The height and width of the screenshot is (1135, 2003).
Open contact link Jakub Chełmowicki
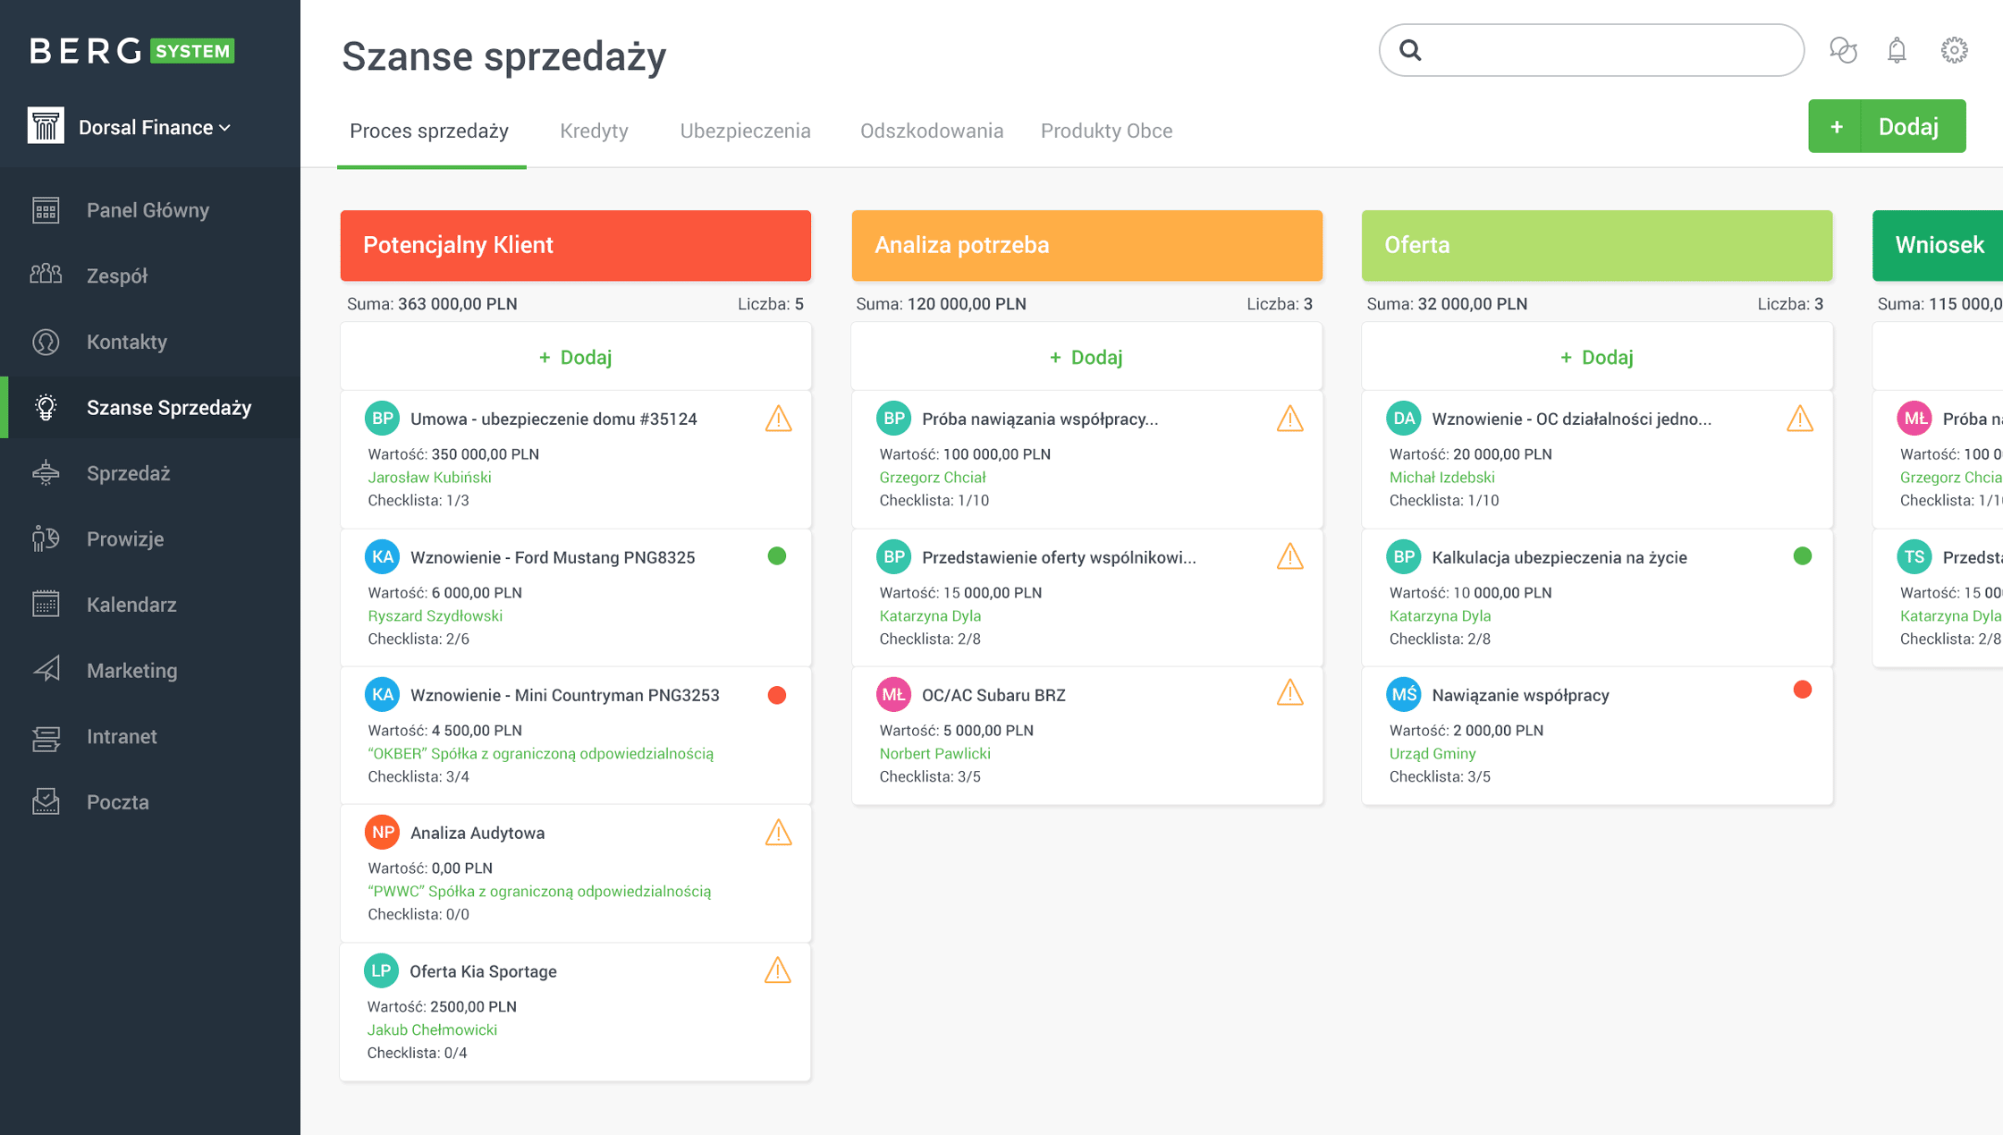pyautogui.click(x=432, y=1030)
